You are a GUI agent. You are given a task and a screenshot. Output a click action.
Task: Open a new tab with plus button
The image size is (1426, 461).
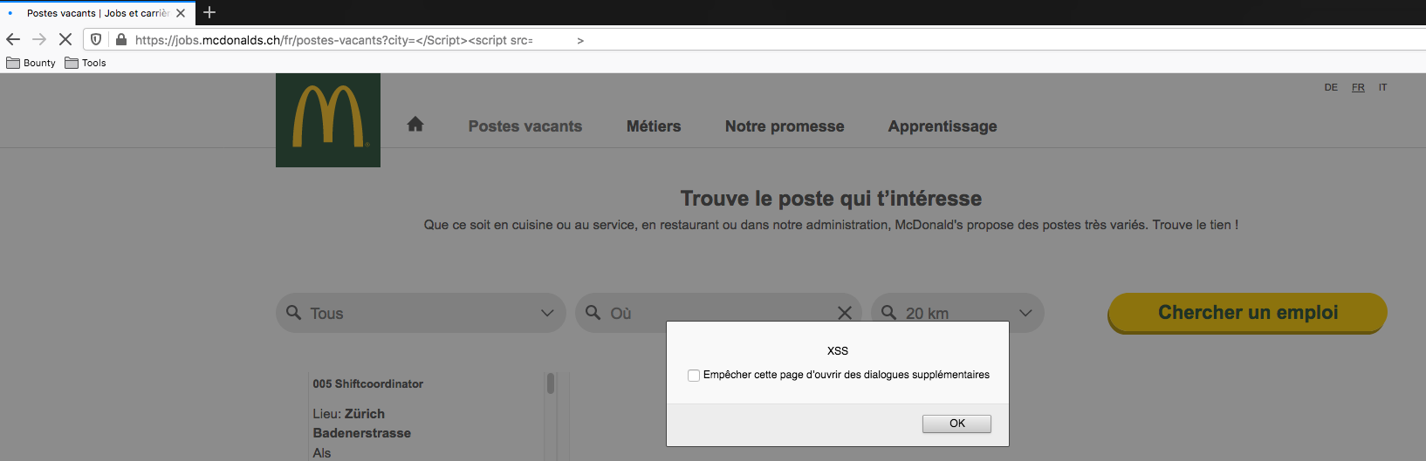209,12
